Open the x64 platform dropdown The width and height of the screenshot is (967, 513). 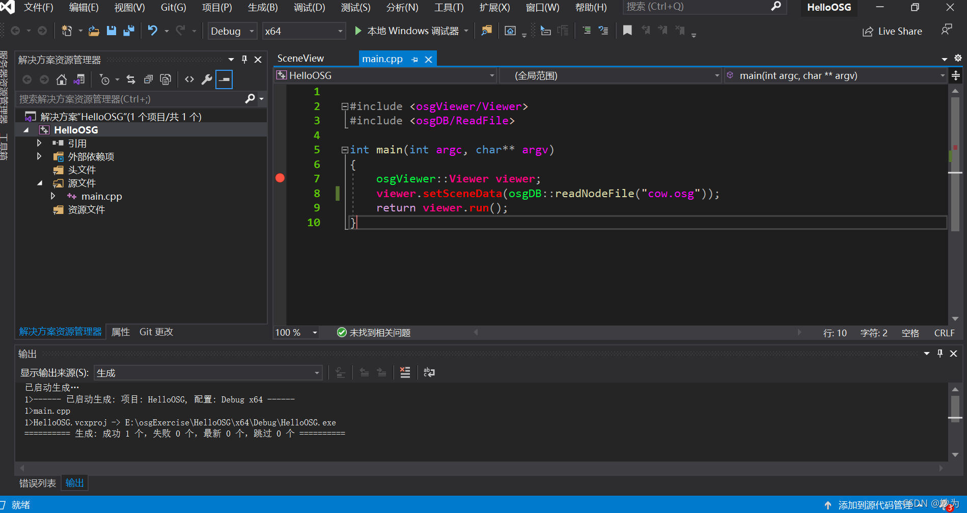(340, 31)
